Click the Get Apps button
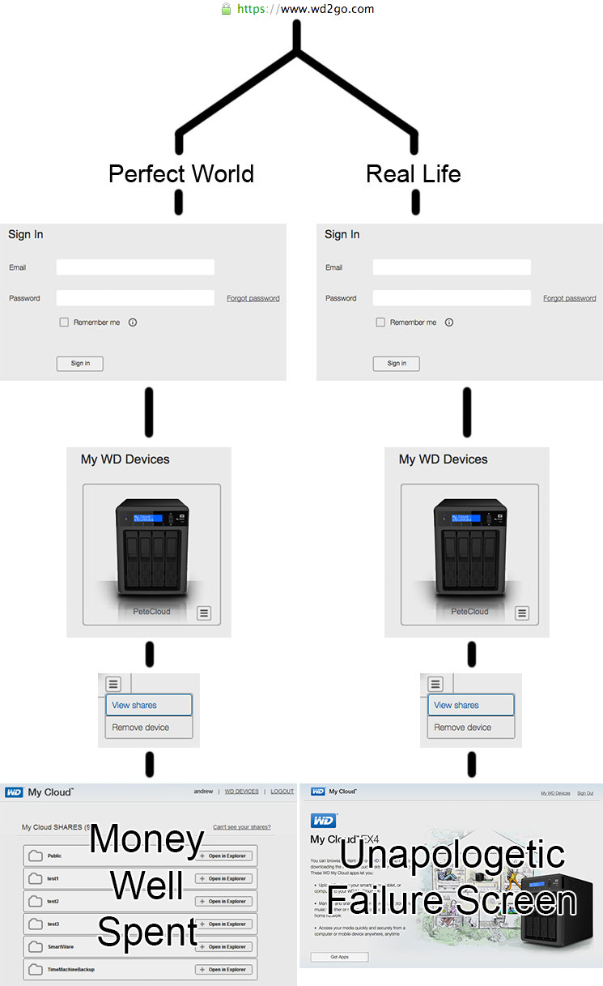 pyautogui.click(x=339, y=957)
